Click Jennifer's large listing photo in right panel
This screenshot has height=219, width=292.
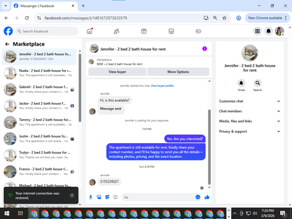coord(250,53)
